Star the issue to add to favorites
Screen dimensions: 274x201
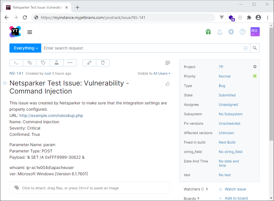click(5, 83)
